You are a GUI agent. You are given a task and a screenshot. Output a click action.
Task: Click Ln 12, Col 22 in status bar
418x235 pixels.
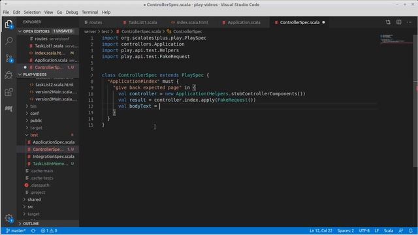coord(321,230)
